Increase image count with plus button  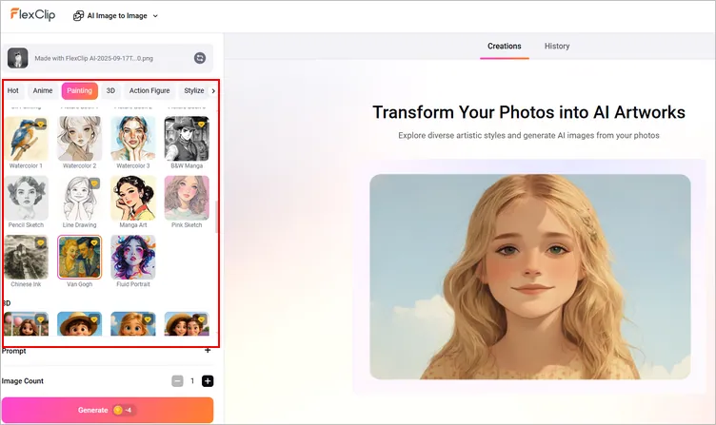click(x=208, y=381)
